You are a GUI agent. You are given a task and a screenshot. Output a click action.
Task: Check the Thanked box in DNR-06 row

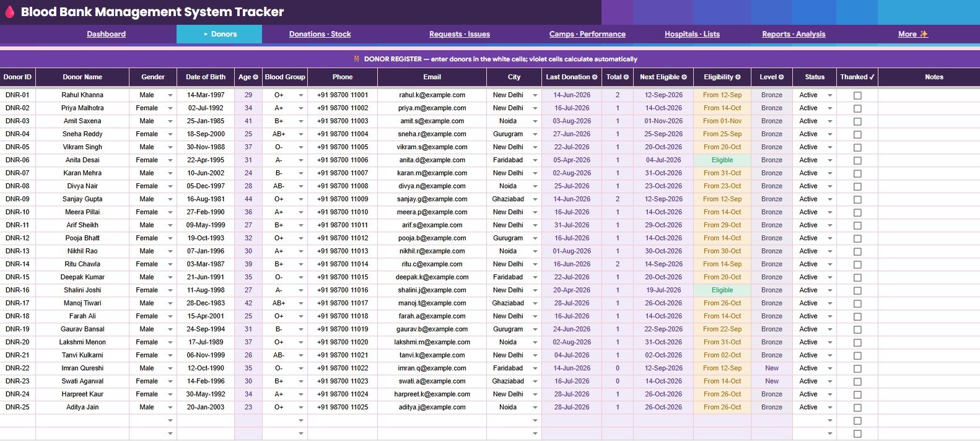point(857,160)
